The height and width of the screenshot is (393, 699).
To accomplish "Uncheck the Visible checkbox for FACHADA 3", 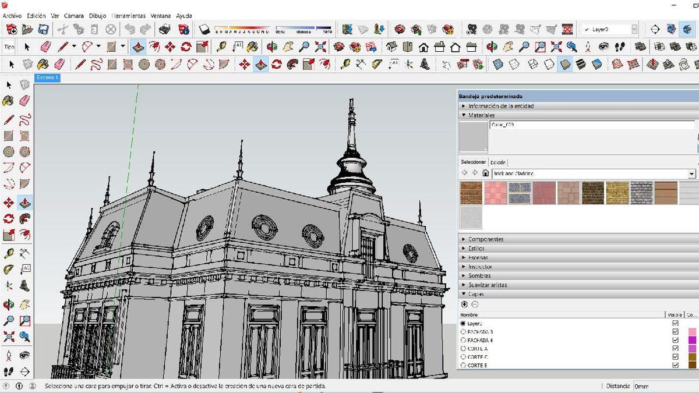I will [675, 331].
